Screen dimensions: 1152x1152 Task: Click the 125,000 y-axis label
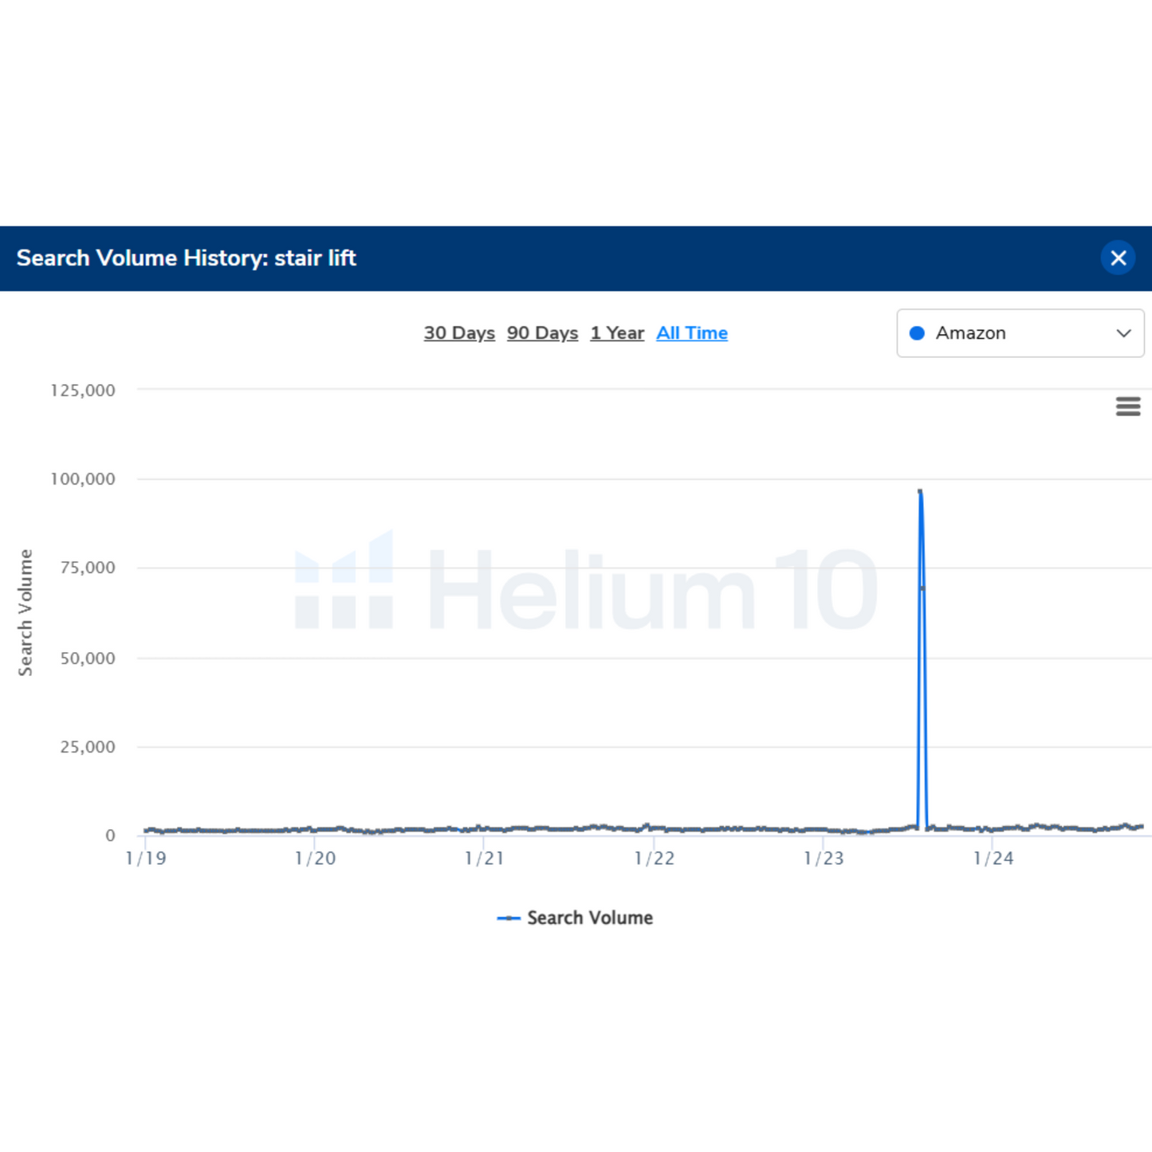click(x=83, y=391)
